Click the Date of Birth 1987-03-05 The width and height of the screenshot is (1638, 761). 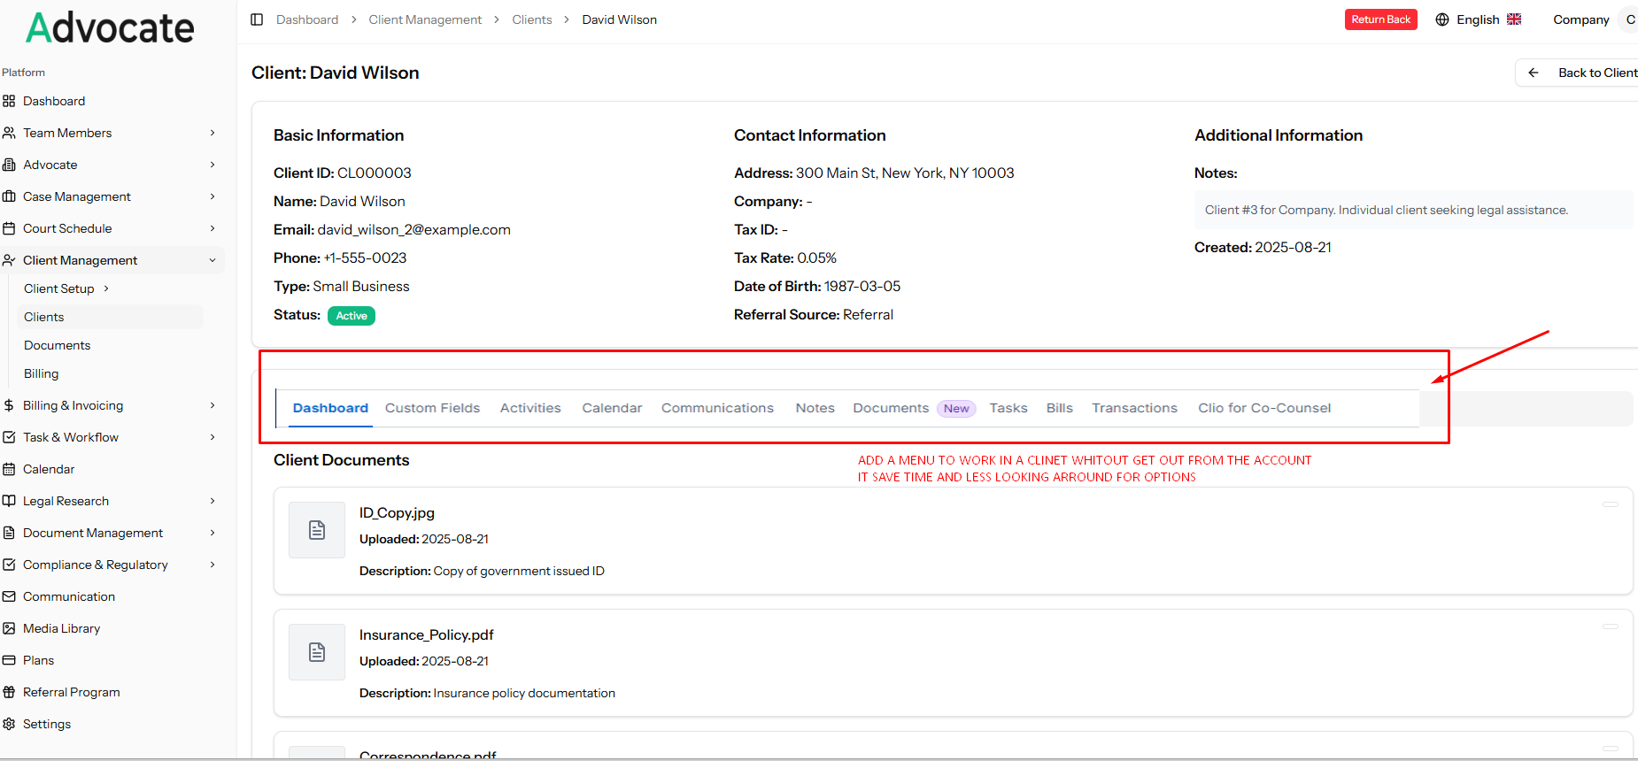(x=862, y=287)
